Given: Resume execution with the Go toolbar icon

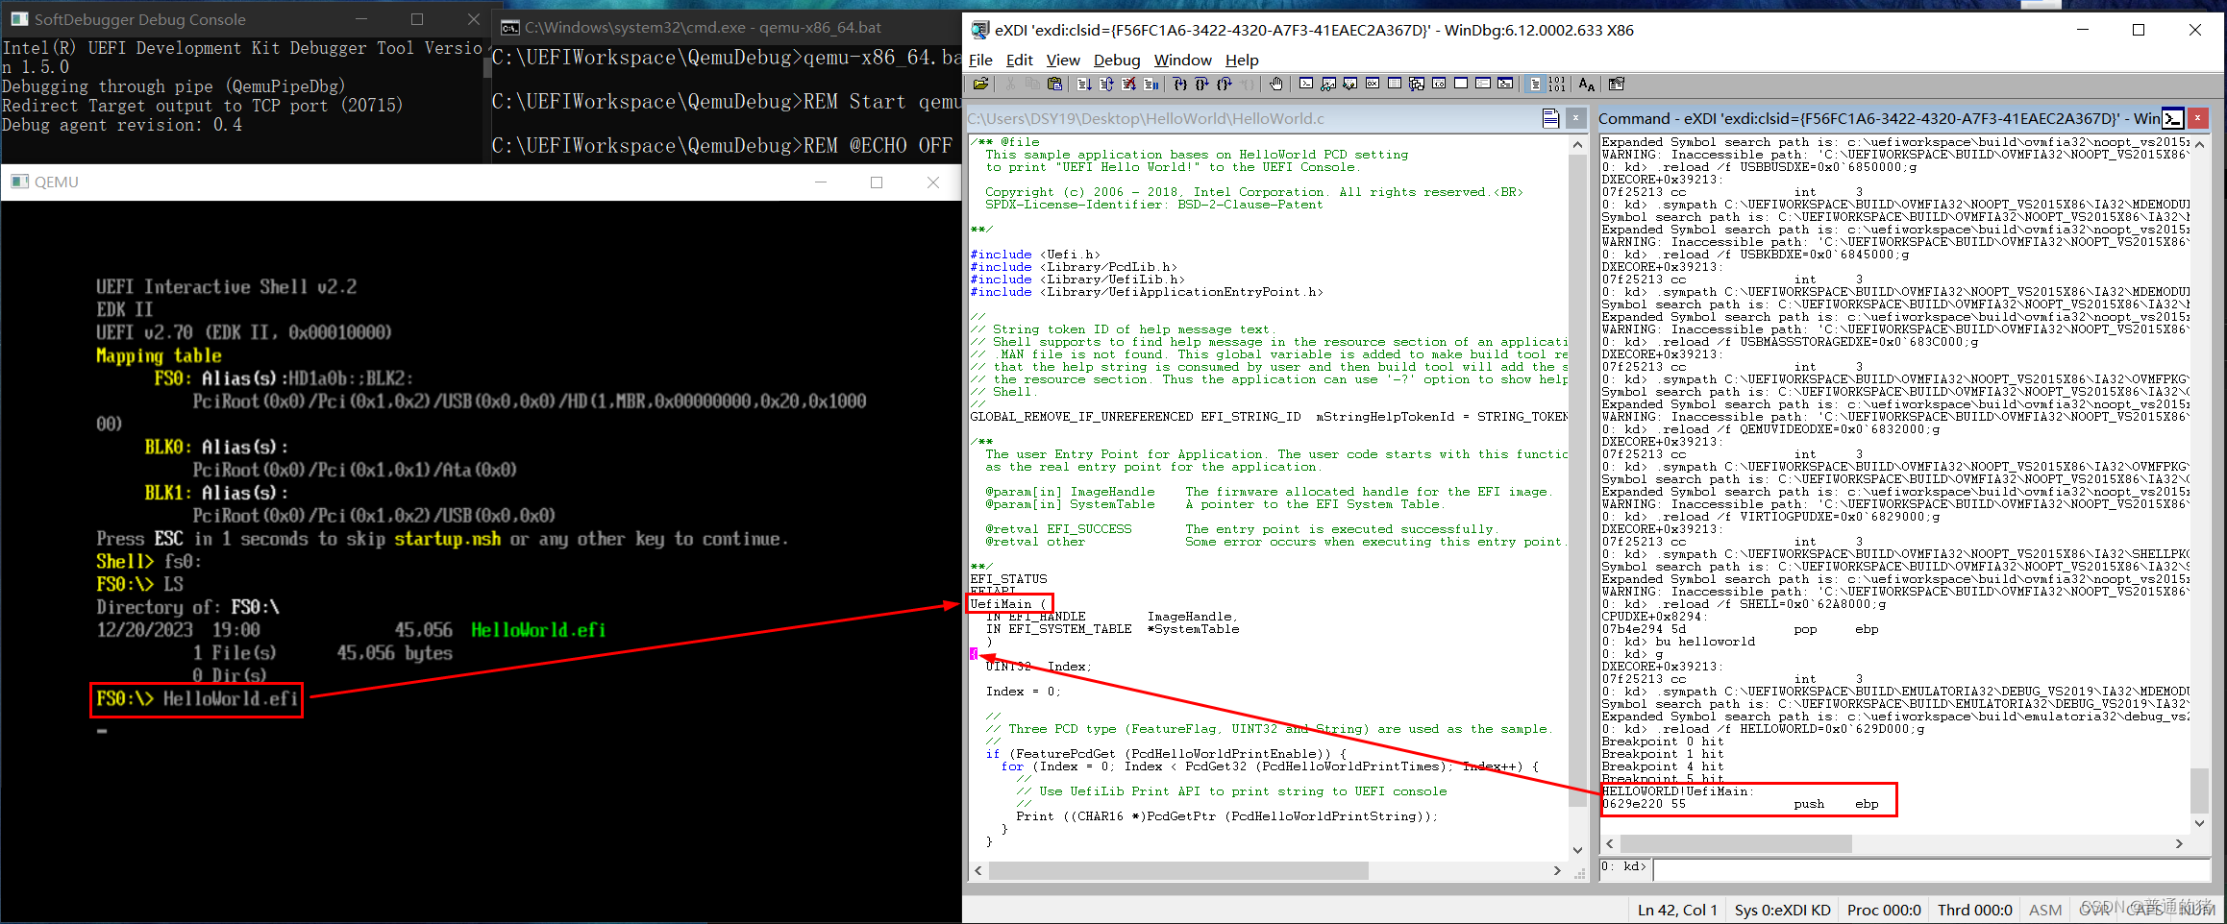Looking at the screenshot, I should click(x=1083, y=85).
